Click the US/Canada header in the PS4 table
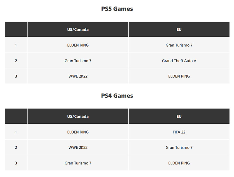234x177 pixels. click(x=78, y=116)
